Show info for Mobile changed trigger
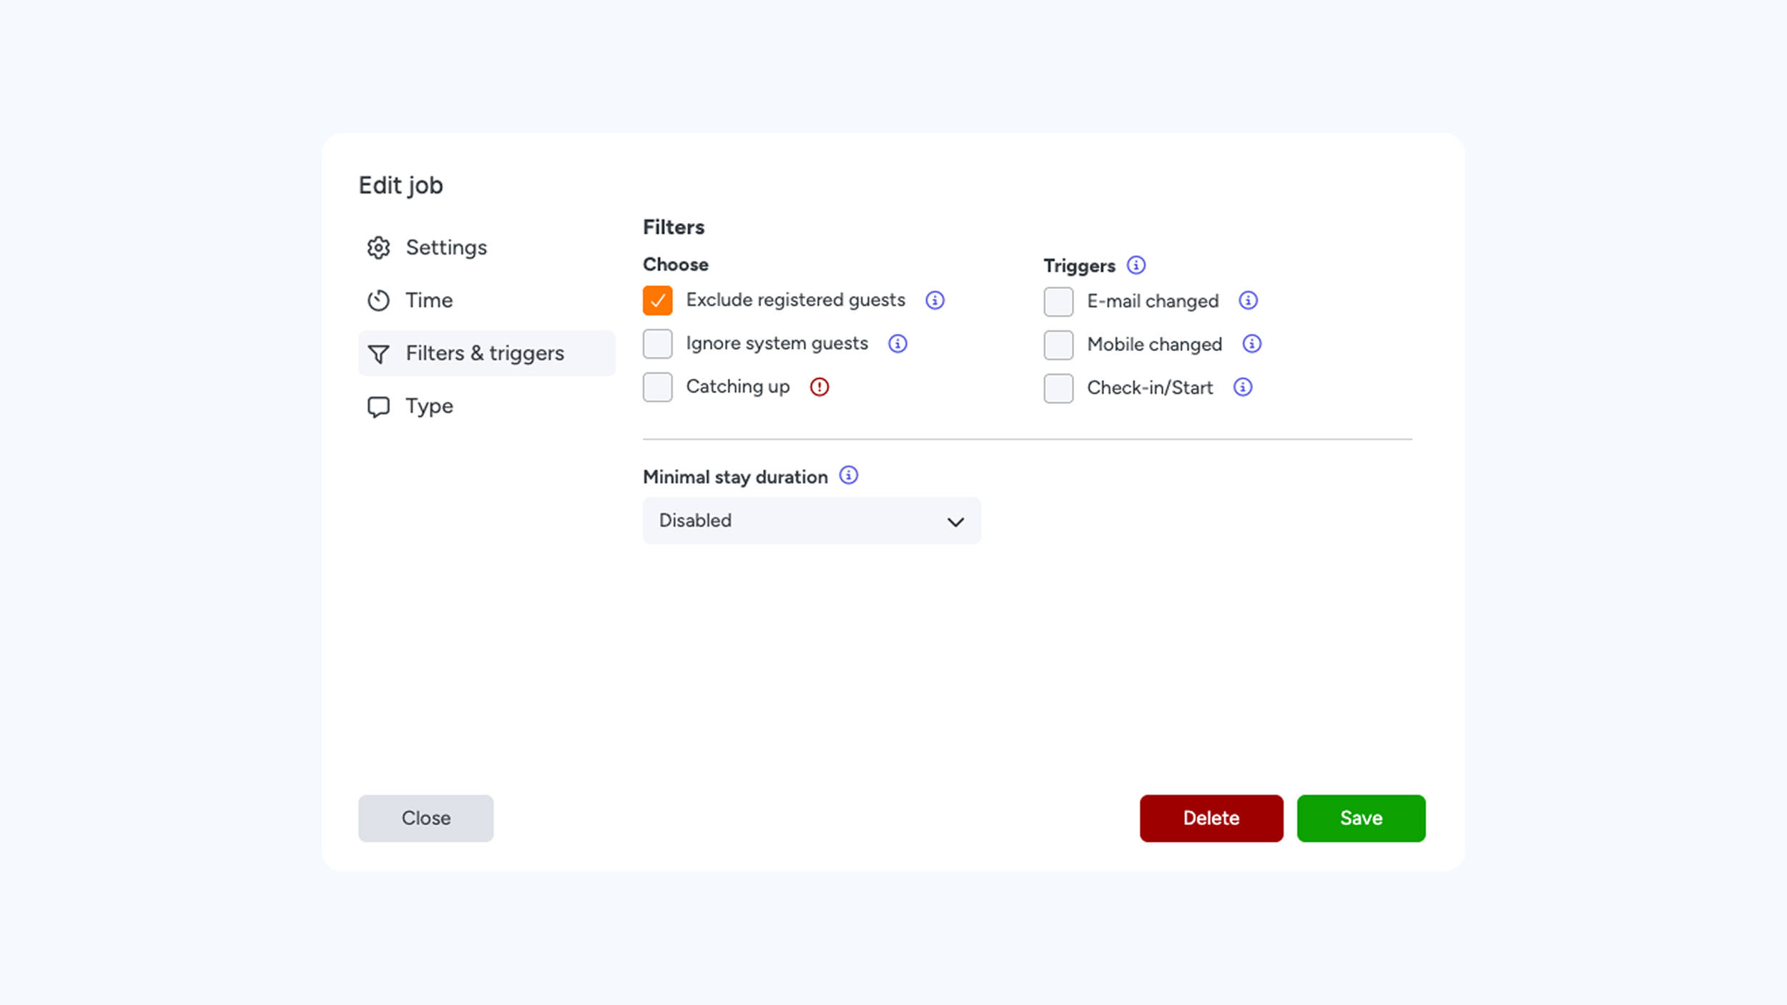Image resolution: width=1787 pixels, height=1005 pixels. (x=1251, y=344)
